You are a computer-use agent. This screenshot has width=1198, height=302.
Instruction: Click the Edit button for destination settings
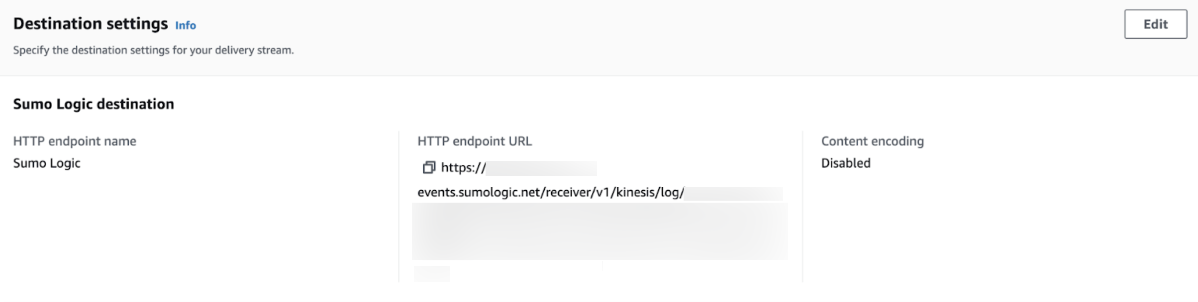pos(1156,24)
